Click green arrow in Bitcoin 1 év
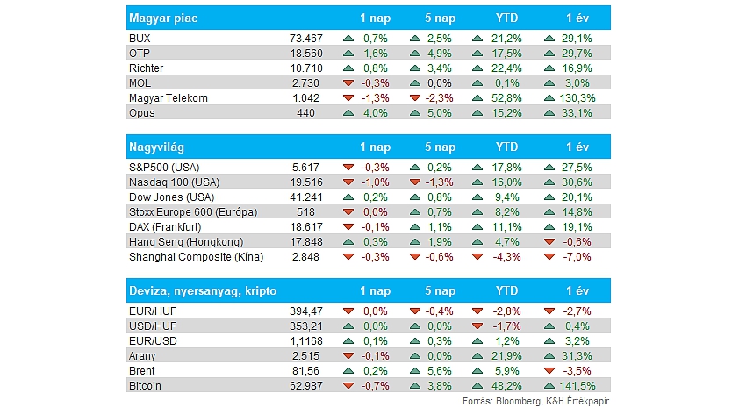Viewport: 746px width, 415px height. 549,386
